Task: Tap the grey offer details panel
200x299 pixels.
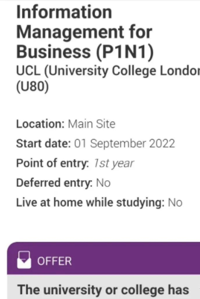Action: click(103, 287)
